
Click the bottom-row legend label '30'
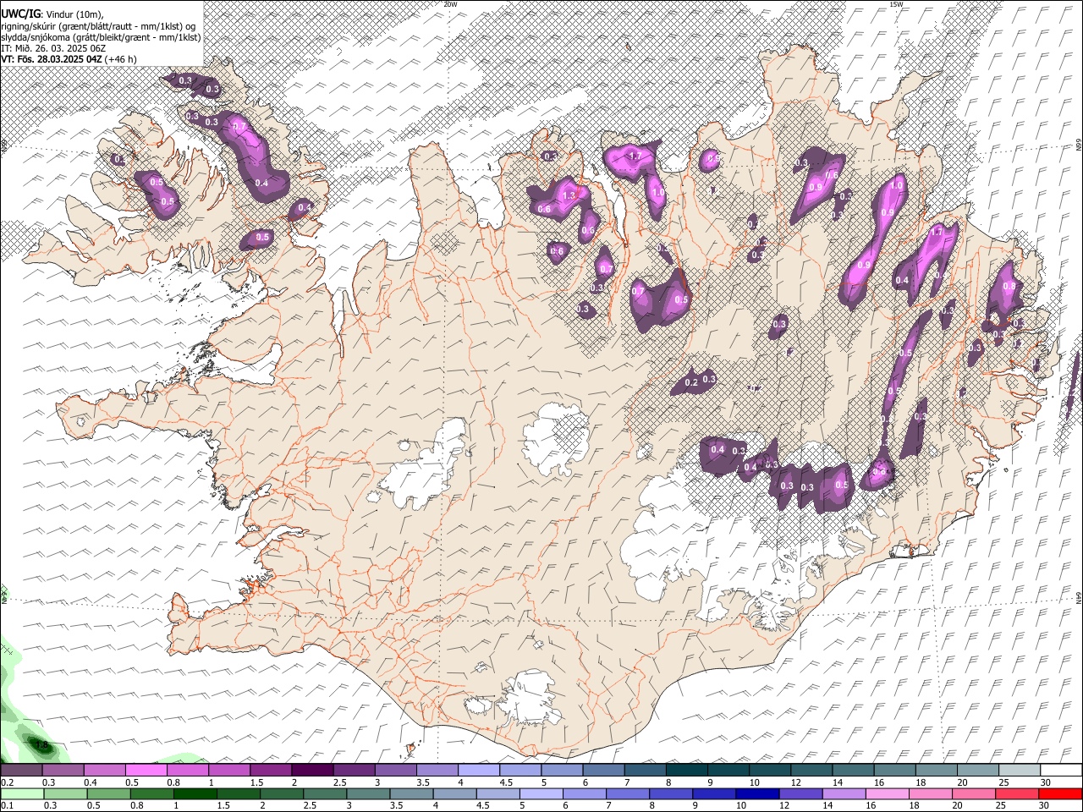coord(1046,805)
